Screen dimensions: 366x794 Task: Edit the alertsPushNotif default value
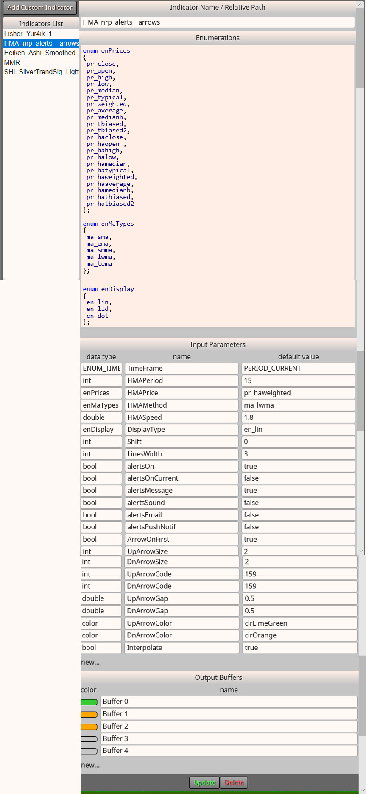coord(298,527)
